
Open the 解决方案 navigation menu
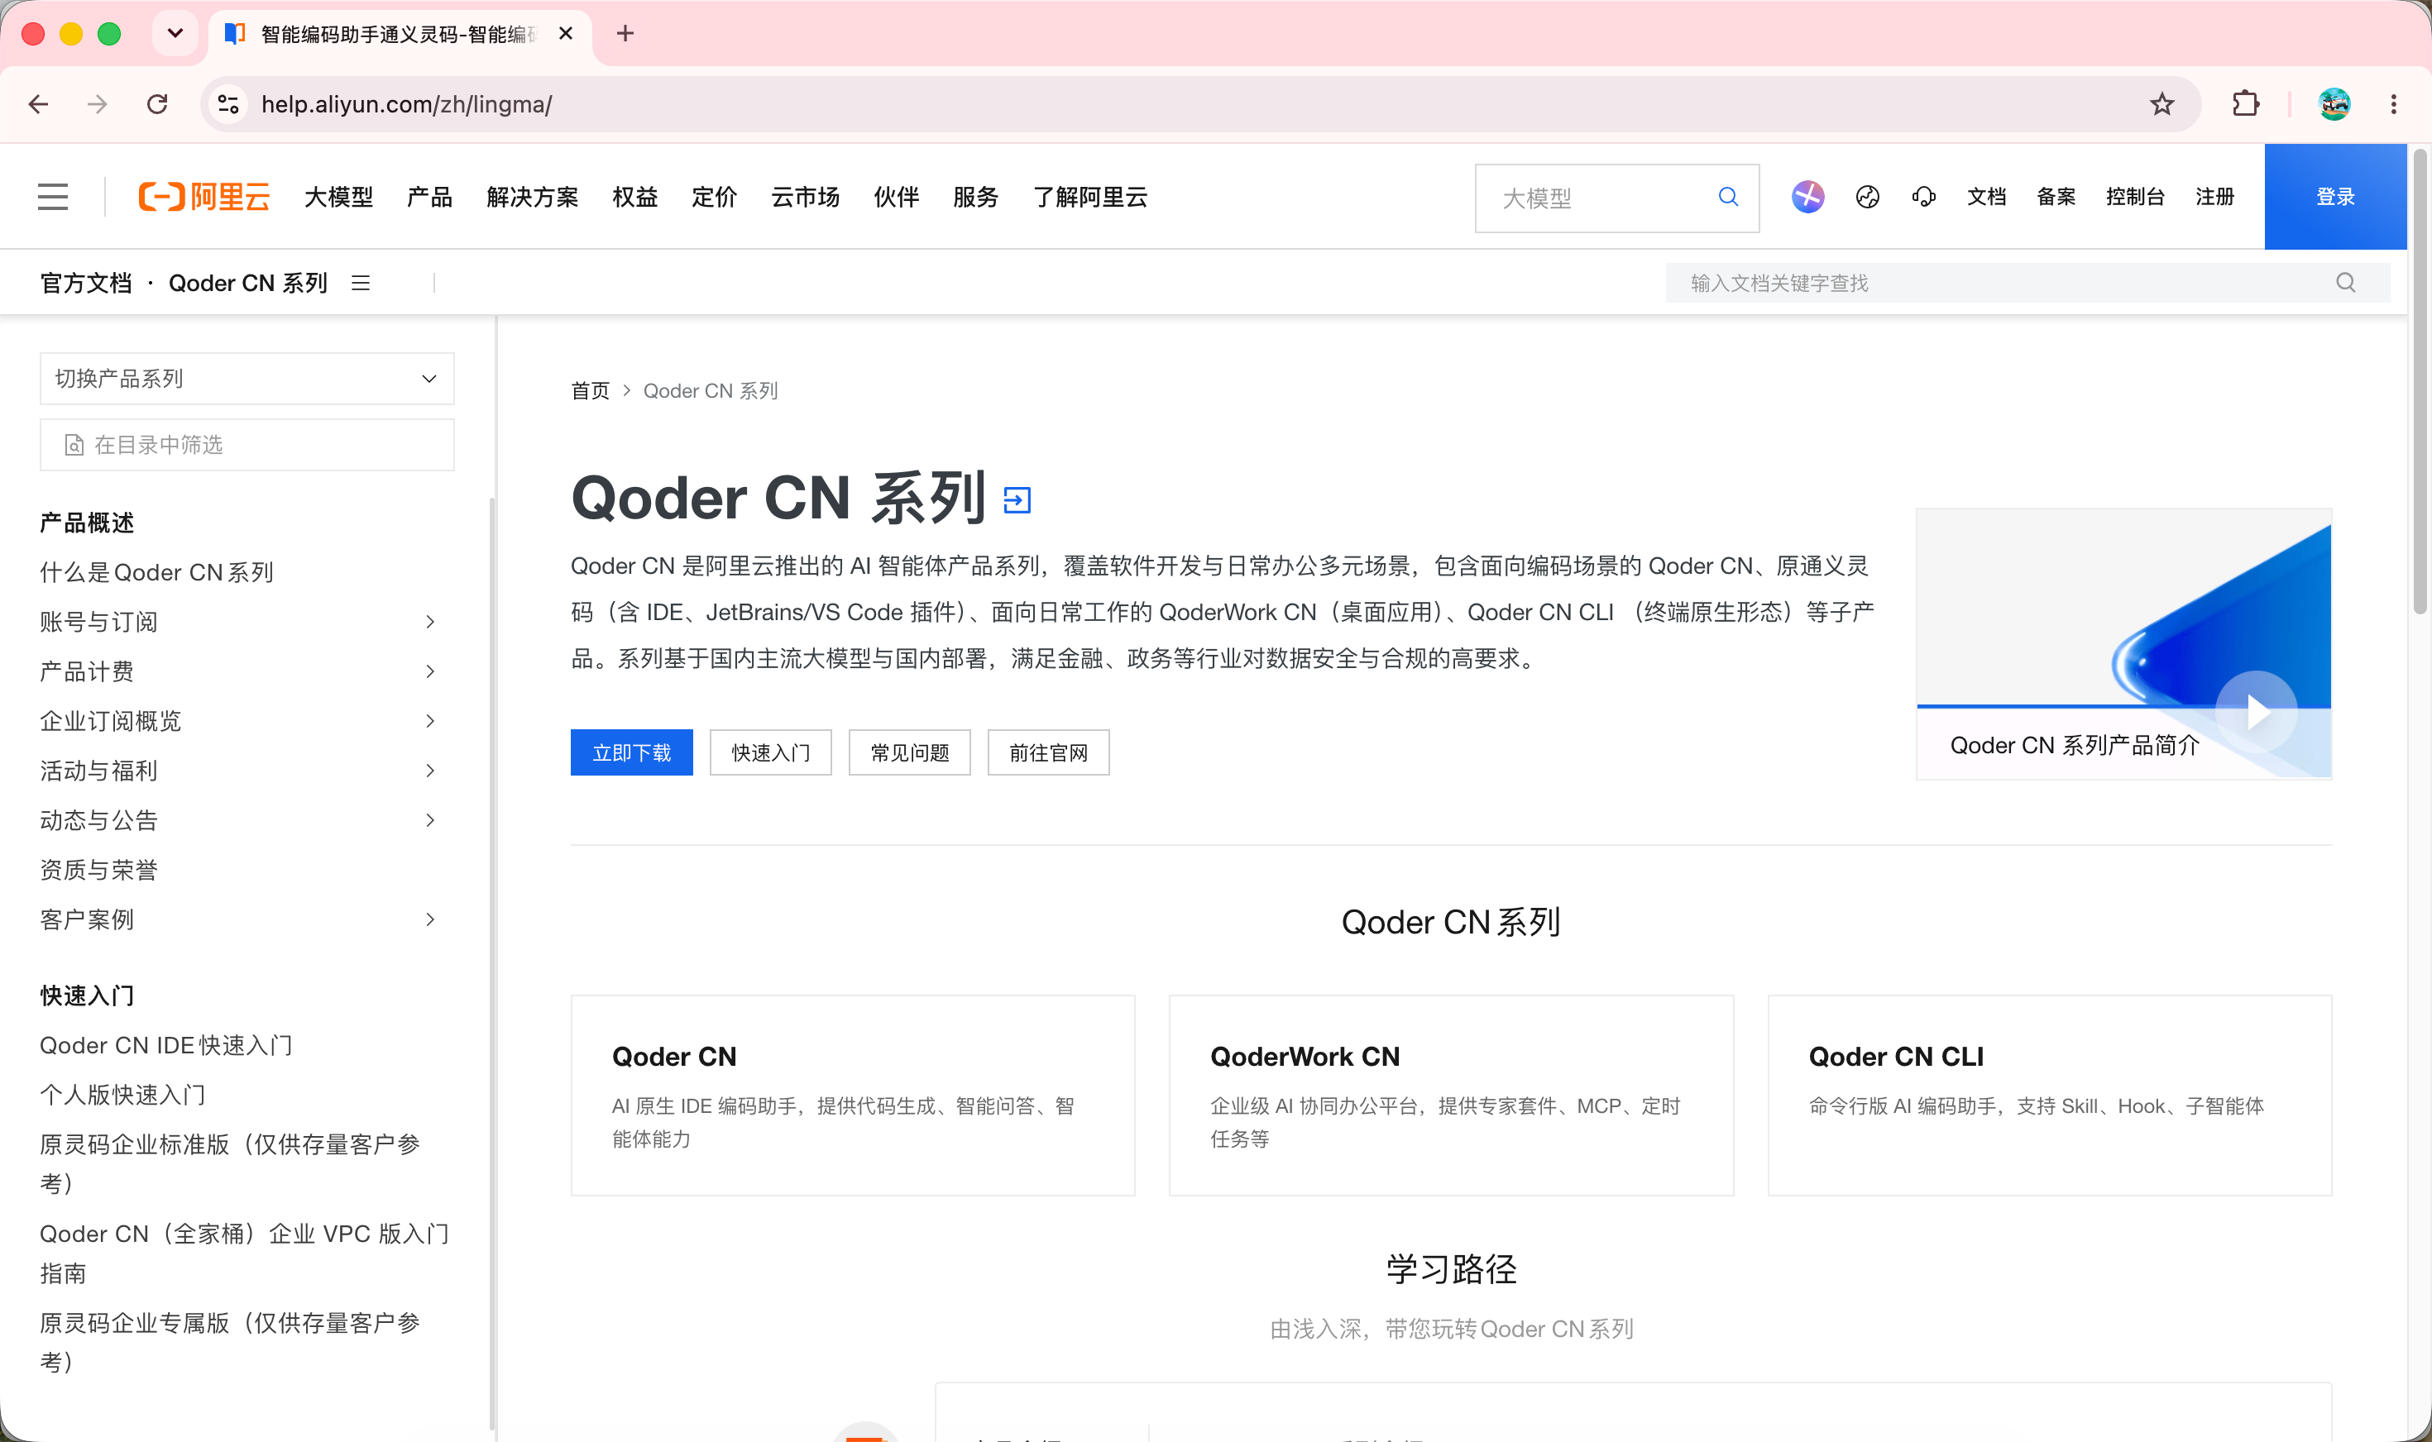pyautogui.click(x=533, y=198)
